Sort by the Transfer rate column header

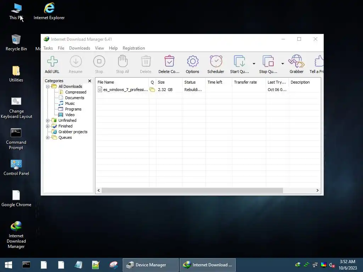tap(249, 82)
